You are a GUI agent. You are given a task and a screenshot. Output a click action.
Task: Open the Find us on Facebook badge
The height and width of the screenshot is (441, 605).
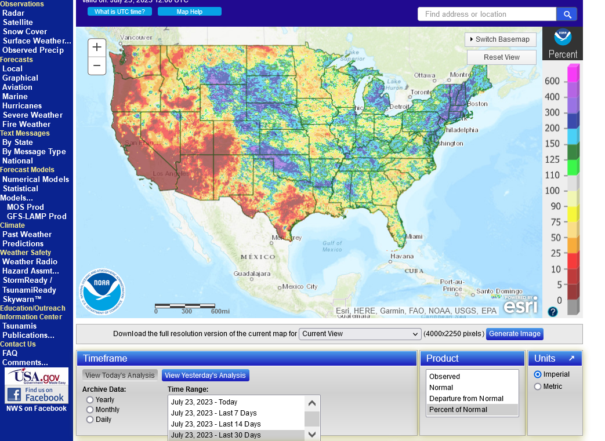tap(37, 395)
